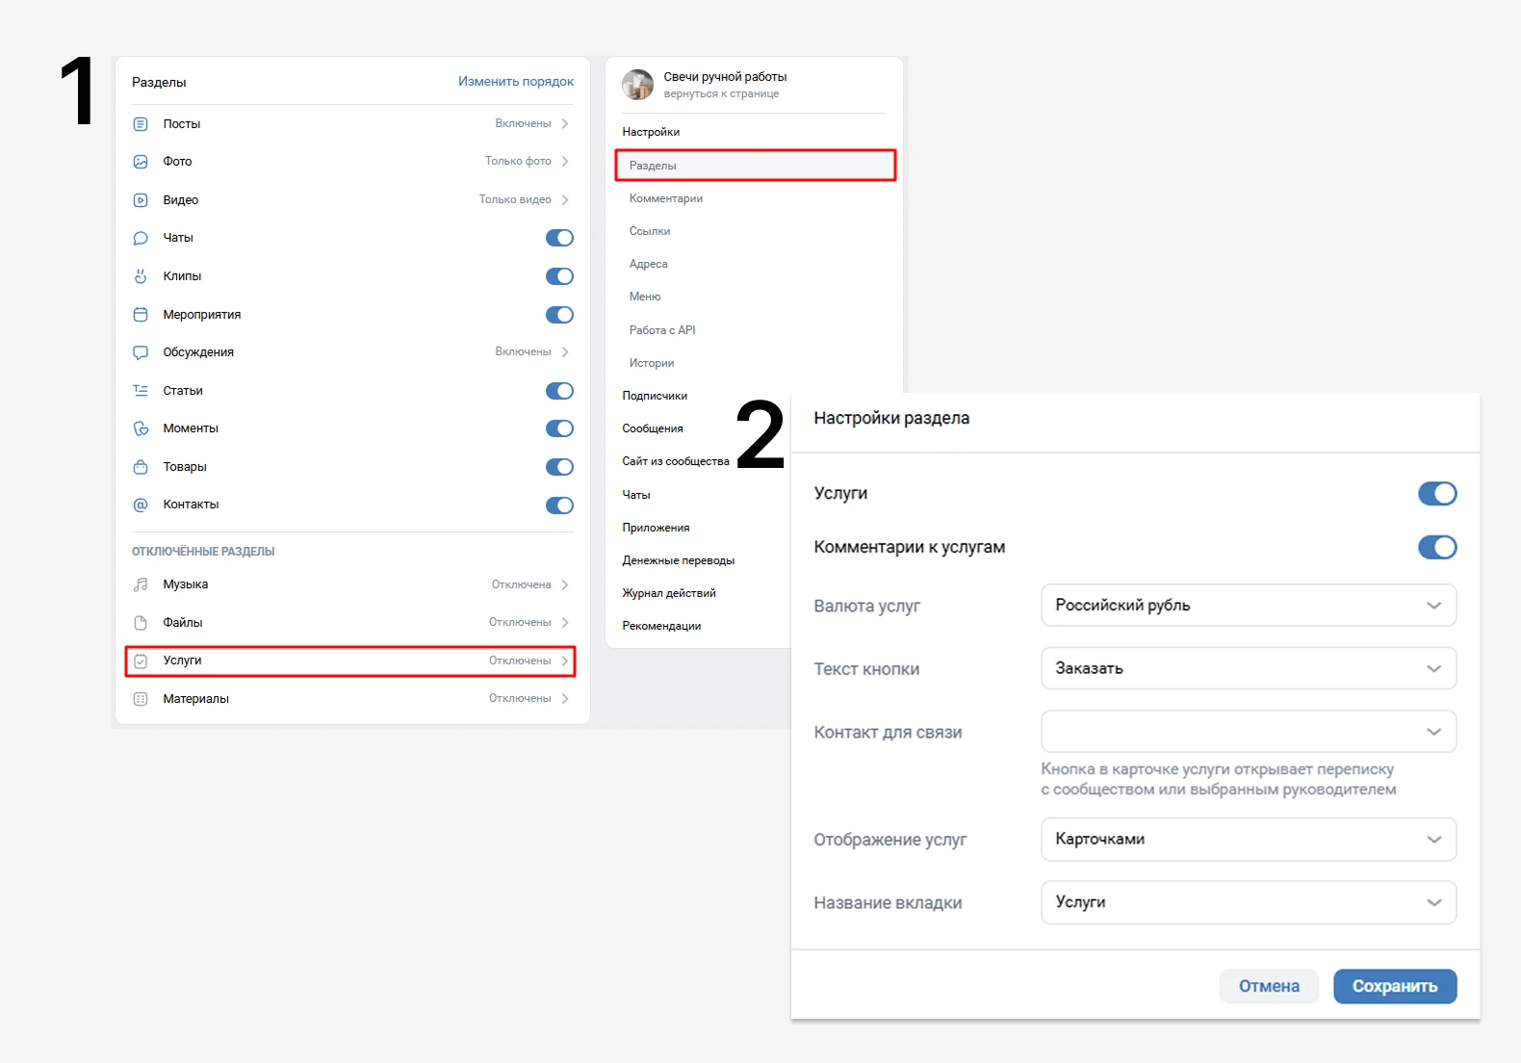Click the Посты section icon

[141, 124]
